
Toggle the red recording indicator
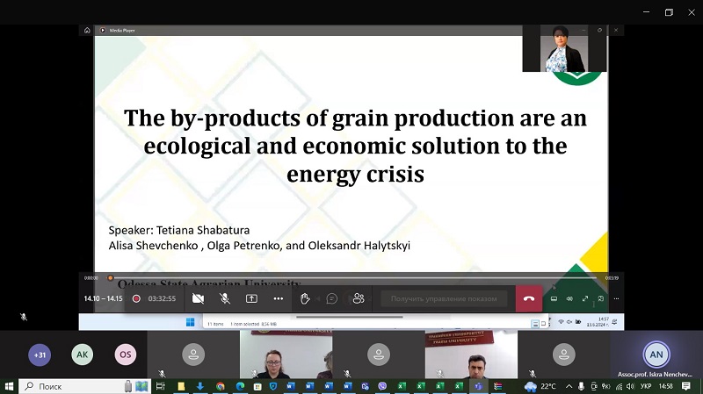click(x=136, y=298)
